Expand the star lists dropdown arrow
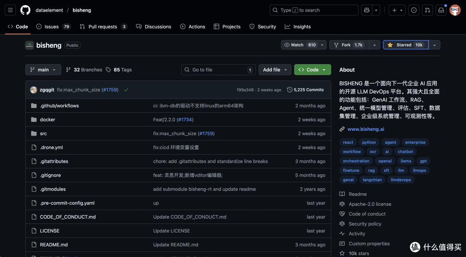 [x=435, y=45]
